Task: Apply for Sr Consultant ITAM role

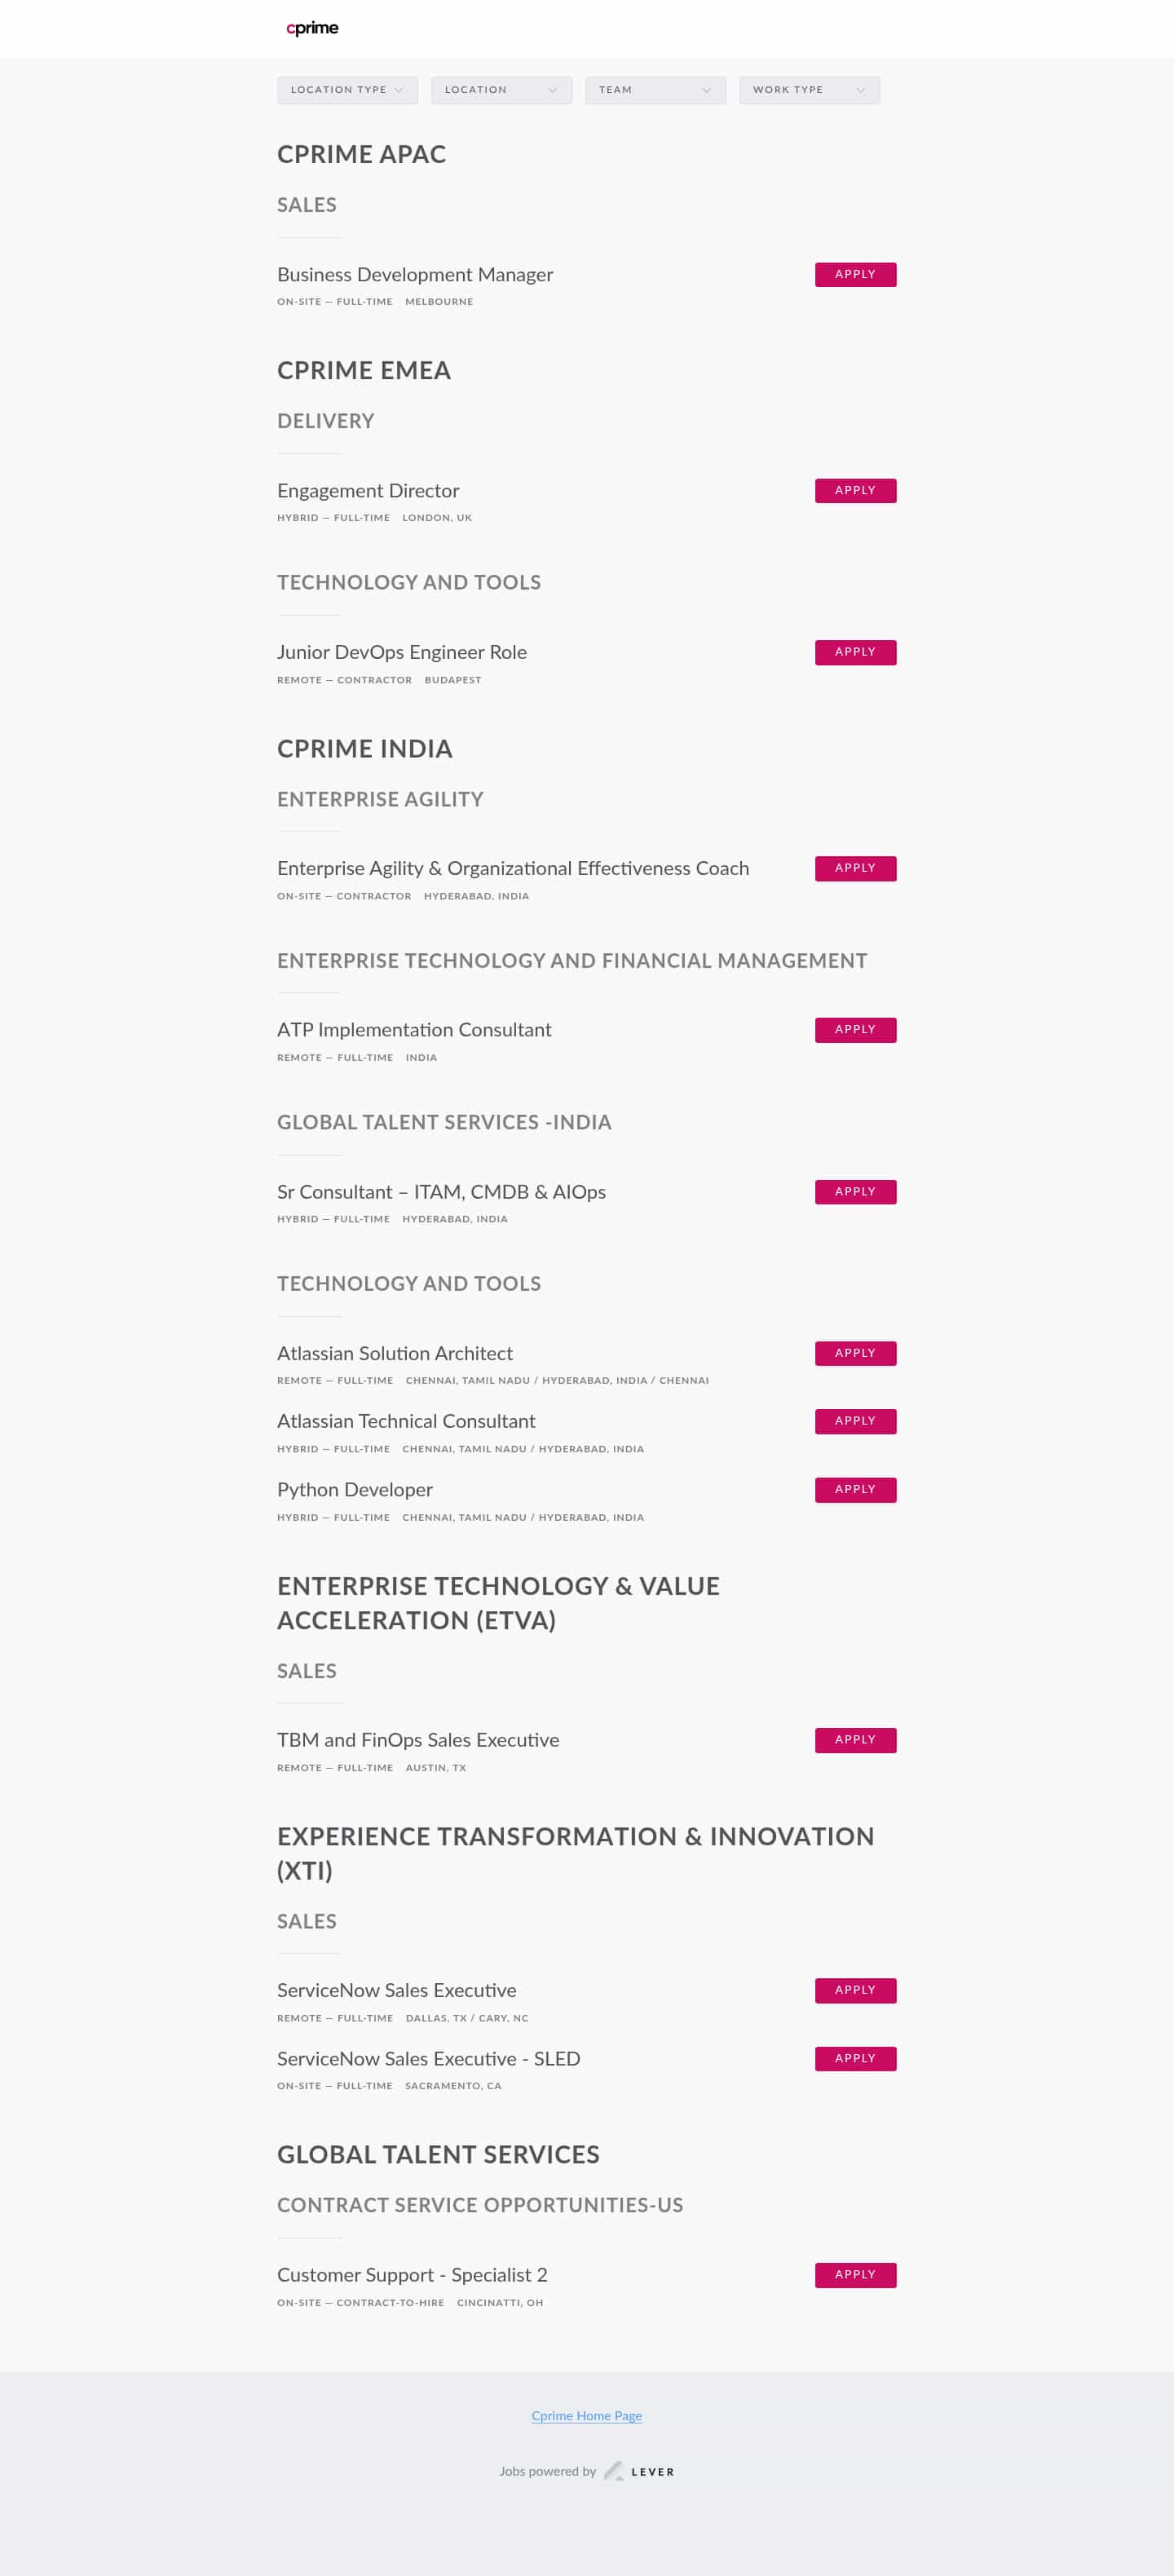Action: coord(855,1192)
